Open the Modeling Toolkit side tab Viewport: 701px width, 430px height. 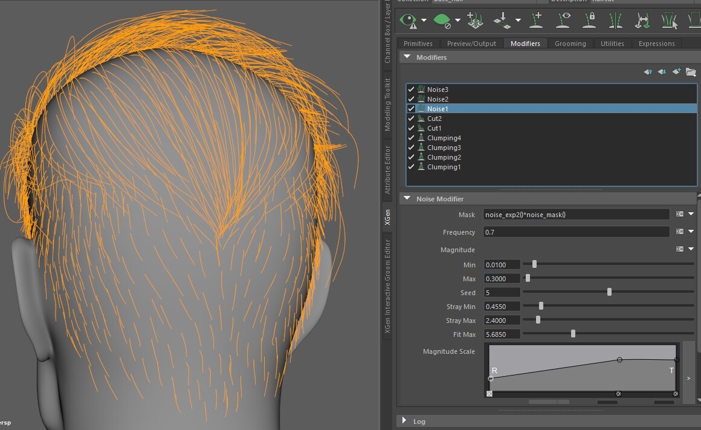[x=387, y=105]
